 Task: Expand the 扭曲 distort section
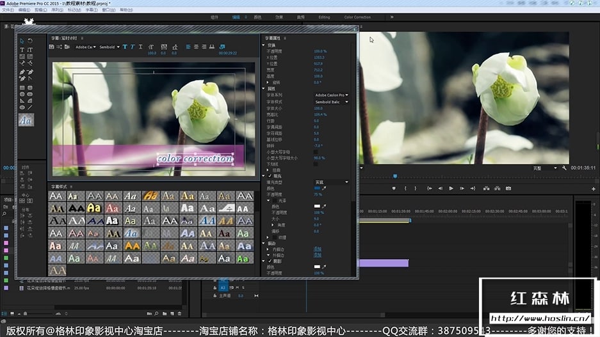268,170
